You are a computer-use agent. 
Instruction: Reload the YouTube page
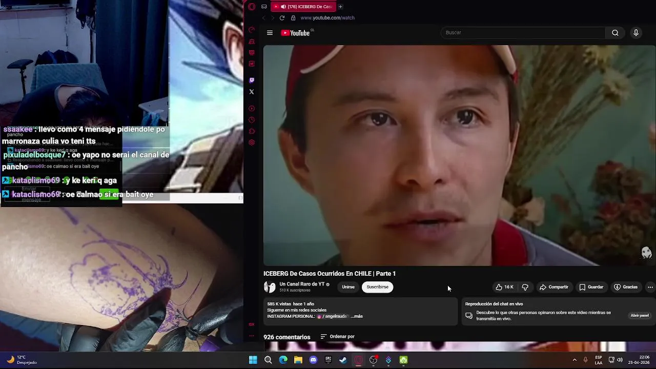(x=282, y=18)
